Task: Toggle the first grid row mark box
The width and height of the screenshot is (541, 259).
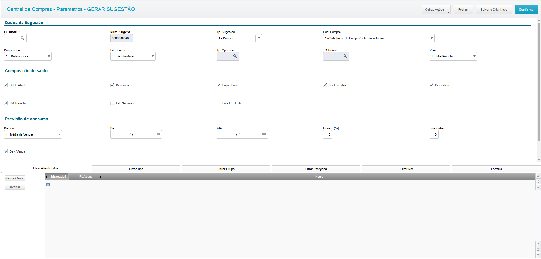Action: pyautogui.click(x=48, y=185)
